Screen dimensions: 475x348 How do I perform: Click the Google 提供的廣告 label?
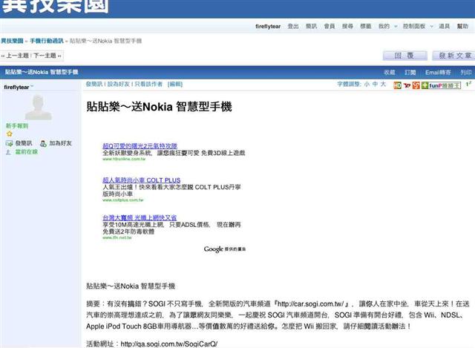pos(225,249)
